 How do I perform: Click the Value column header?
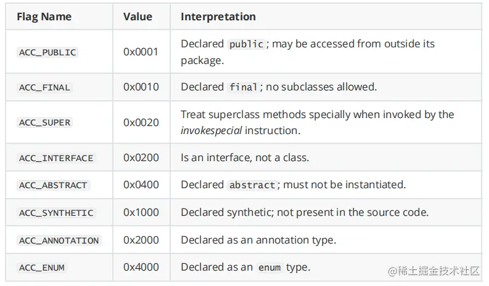pos(138,17)
